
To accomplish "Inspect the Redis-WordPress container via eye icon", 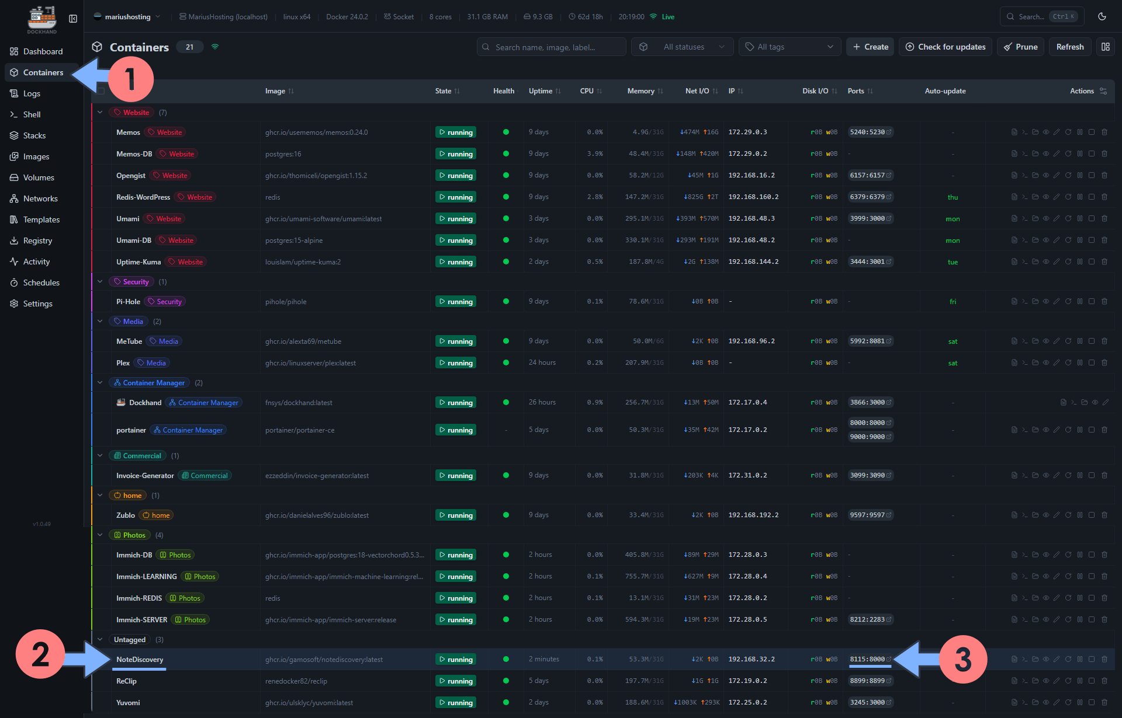I will [x=1046, y=197].
